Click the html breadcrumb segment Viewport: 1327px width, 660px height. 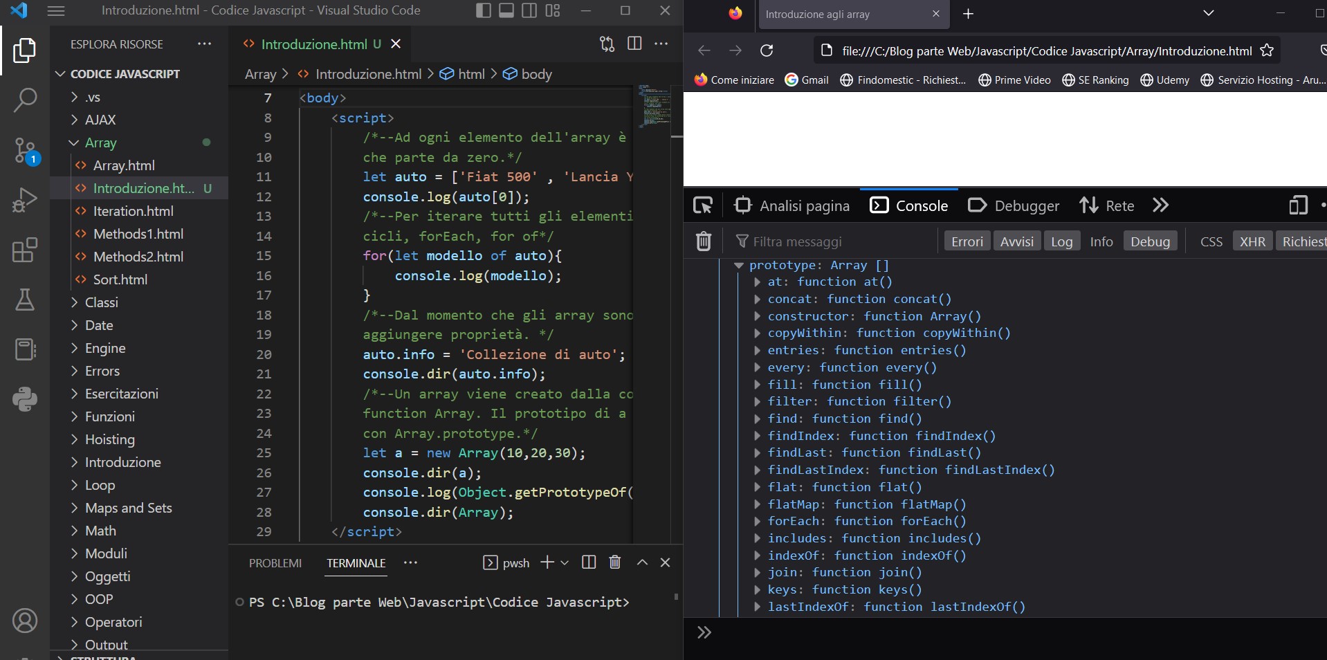pyautogui.click(x=463, y=74)
